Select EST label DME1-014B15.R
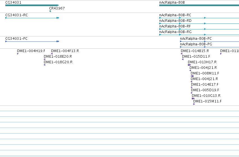This screenshot has height=157, width=239. (195, 51)
